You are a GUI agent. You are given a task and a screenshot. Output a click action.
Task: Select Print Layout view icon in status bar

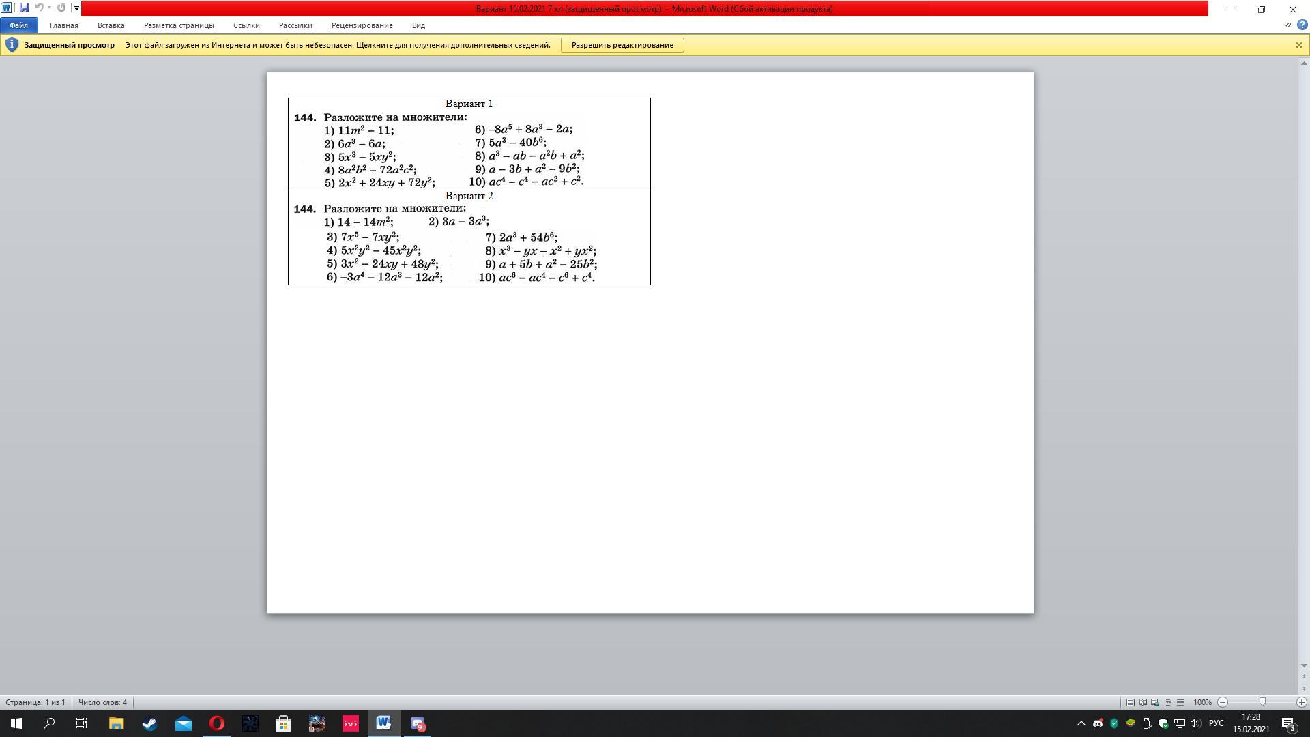pos(1131,702)
